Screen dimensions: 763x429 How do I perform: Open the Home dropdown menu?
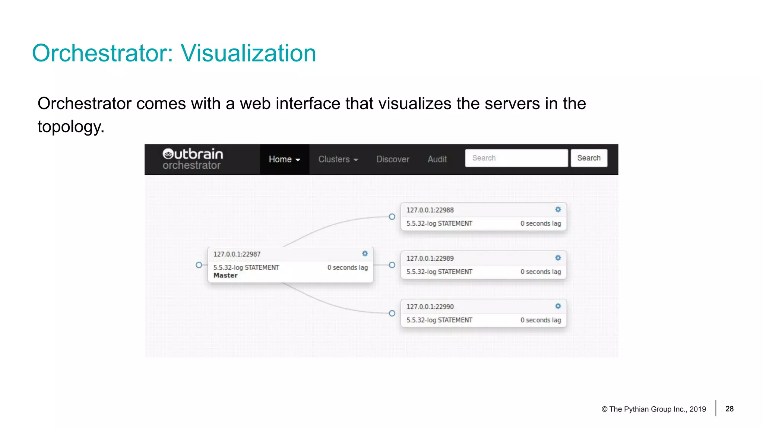pos(285,159)
